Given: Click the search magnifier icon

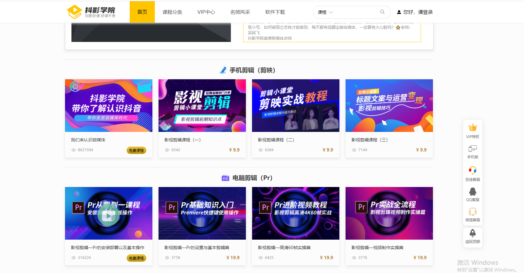Looking at the screenshot, I should 382,12.
